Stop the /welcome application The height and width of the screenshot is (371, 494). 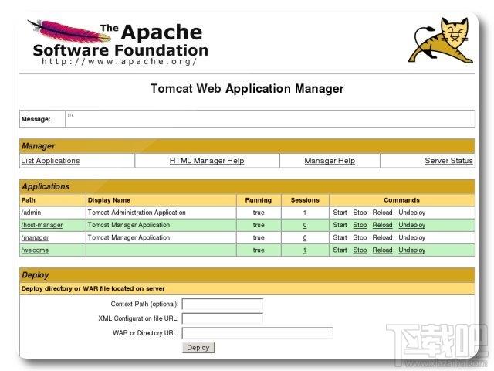point(360,250)
